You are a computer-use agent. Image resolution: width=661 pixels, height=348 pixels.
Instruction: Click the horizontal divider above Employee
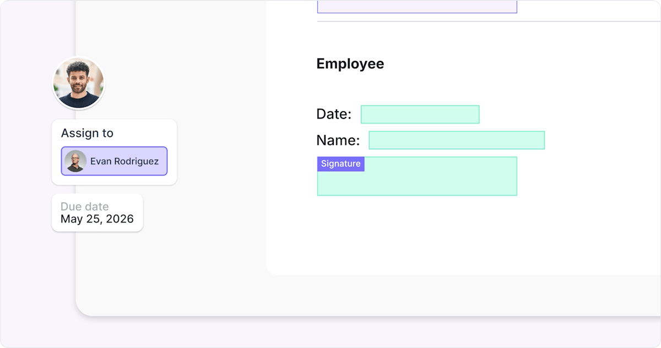click(x=485, y=21)
